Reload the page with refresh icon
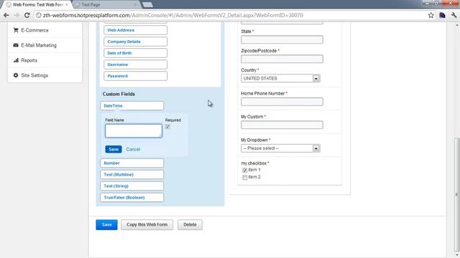460x258 pixels. [x=27, y=15]
